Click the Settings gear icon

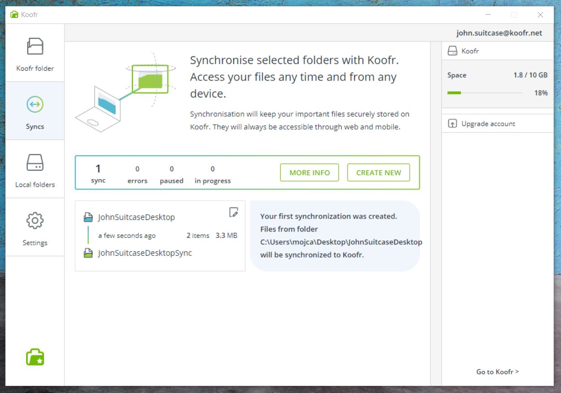[35, 220]
